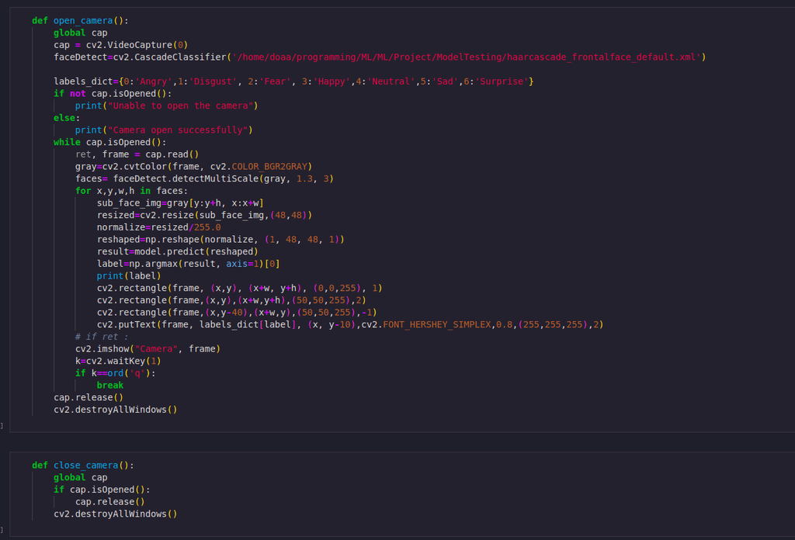Click the 'def close_camera():' line
Image resolution: width=795 pixels, height=540 pixels.
(x=83, y=466)
